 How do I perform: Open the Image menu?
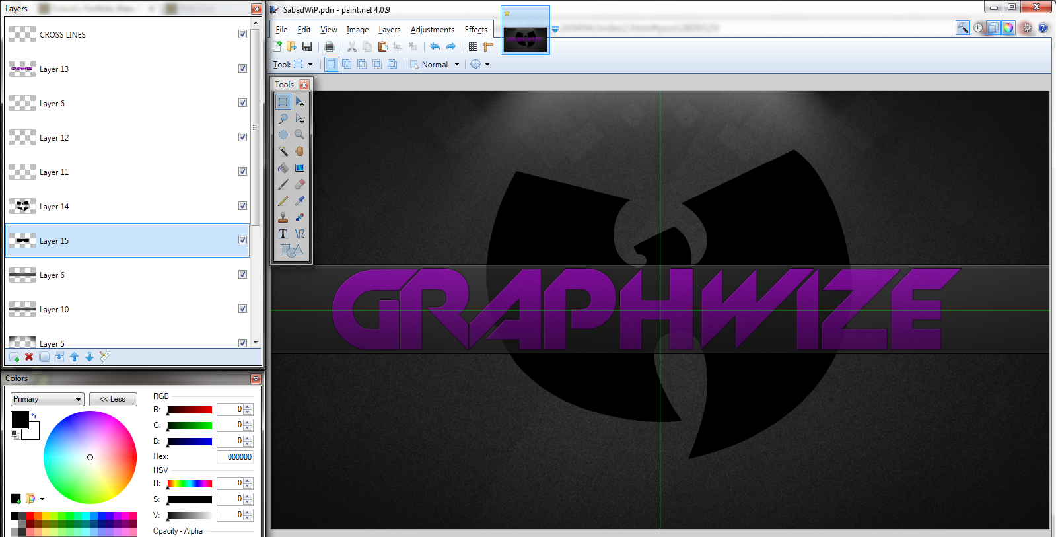click(x=358, y=30)
